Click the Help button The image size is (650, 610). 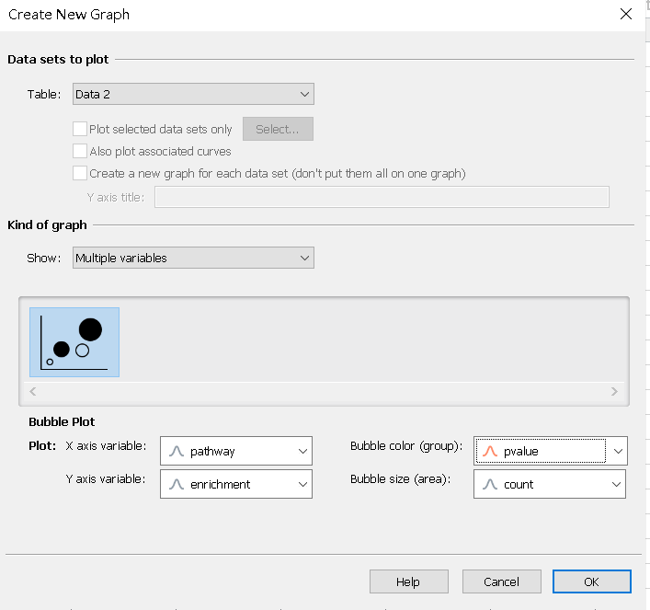click(x=409, y=581)
